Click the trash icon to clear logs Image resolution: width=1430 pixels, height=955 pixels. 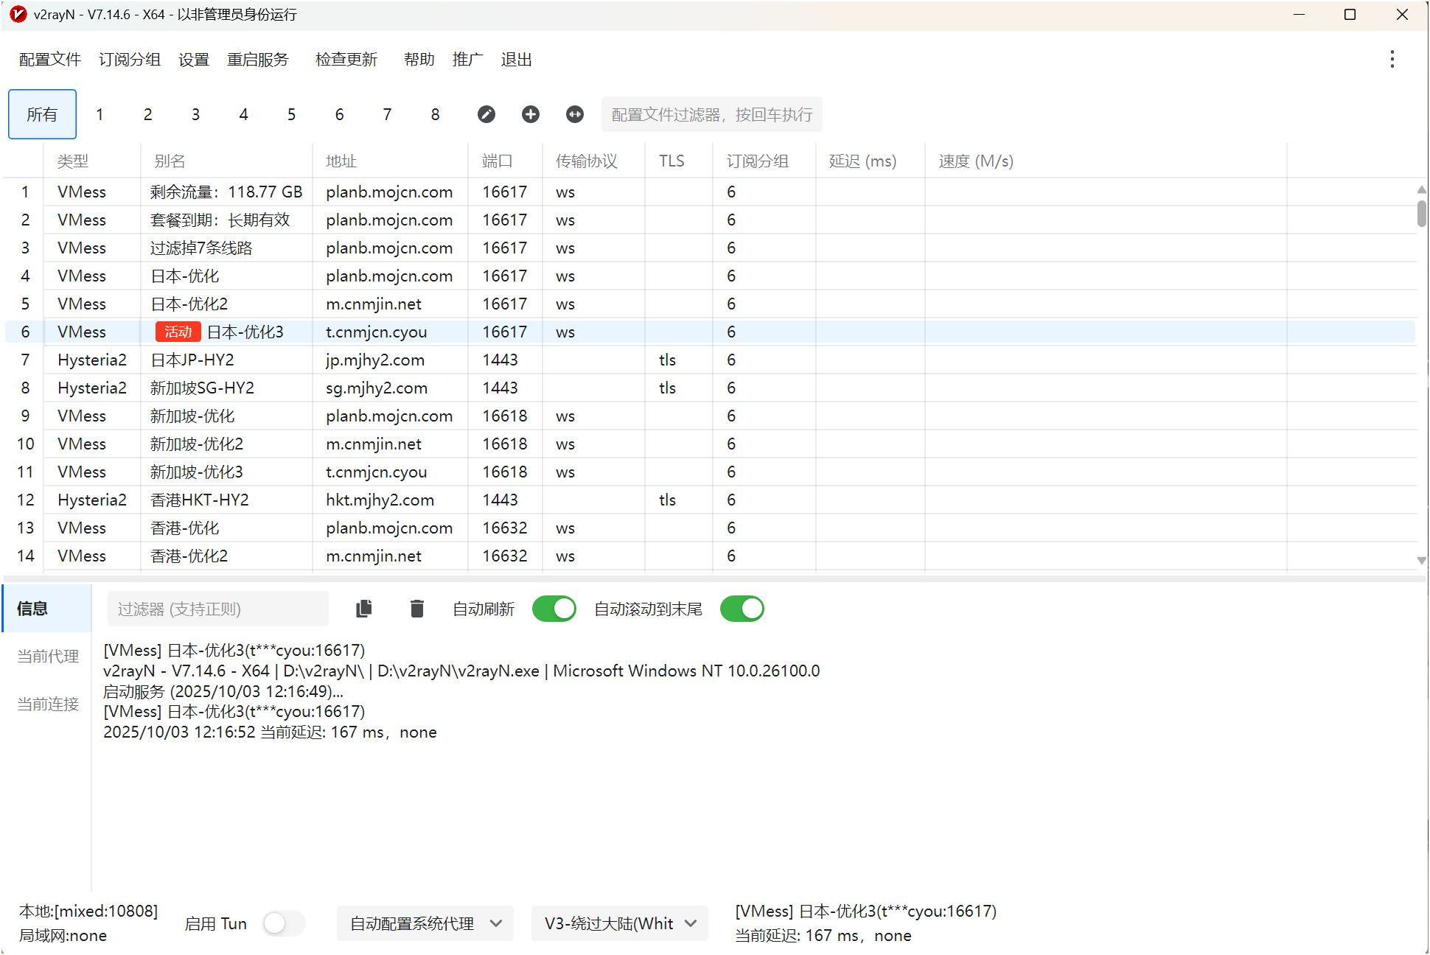point(416,609)
